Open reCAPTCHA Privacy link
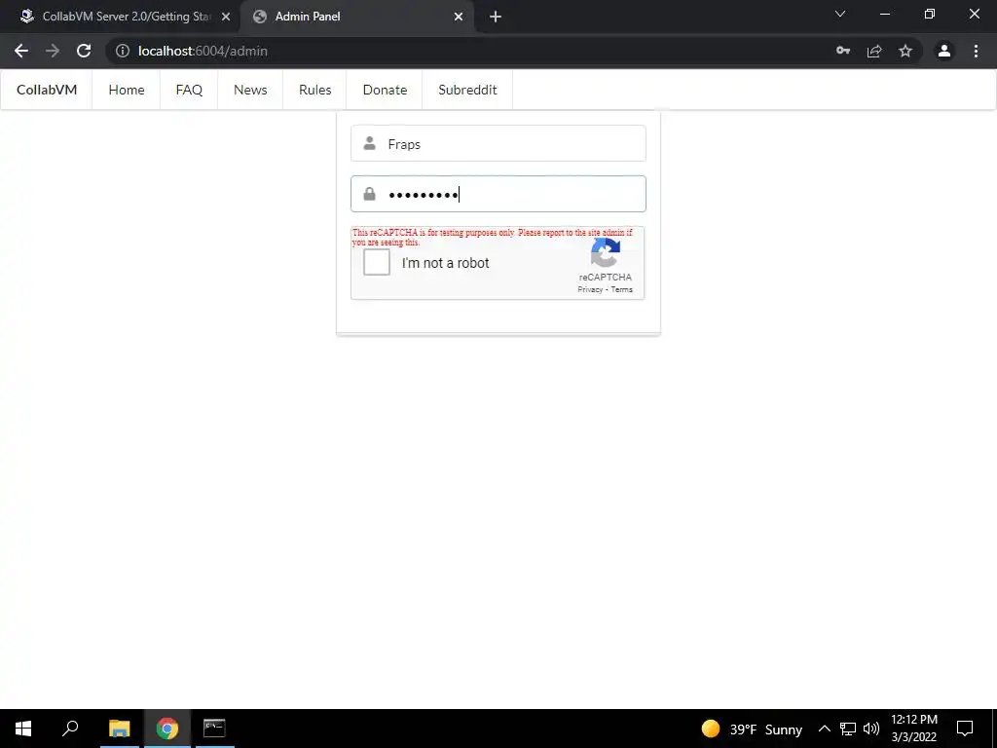The image size is (997, 748). pyautogui.click(x=590, y=289)
